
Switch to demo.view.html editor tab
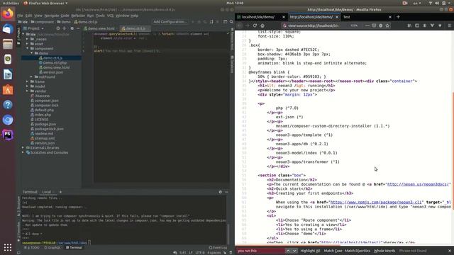[x=99, y=28]
